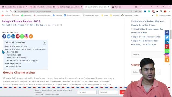
Task: Click the Your email newsletter field
Action: [108, 92]
